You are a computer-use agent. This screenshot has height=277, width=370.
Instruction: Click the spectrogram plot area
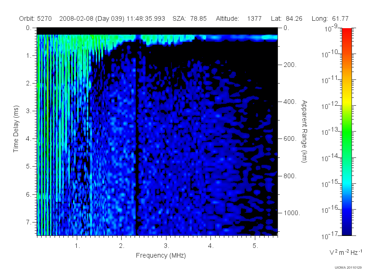157,132
